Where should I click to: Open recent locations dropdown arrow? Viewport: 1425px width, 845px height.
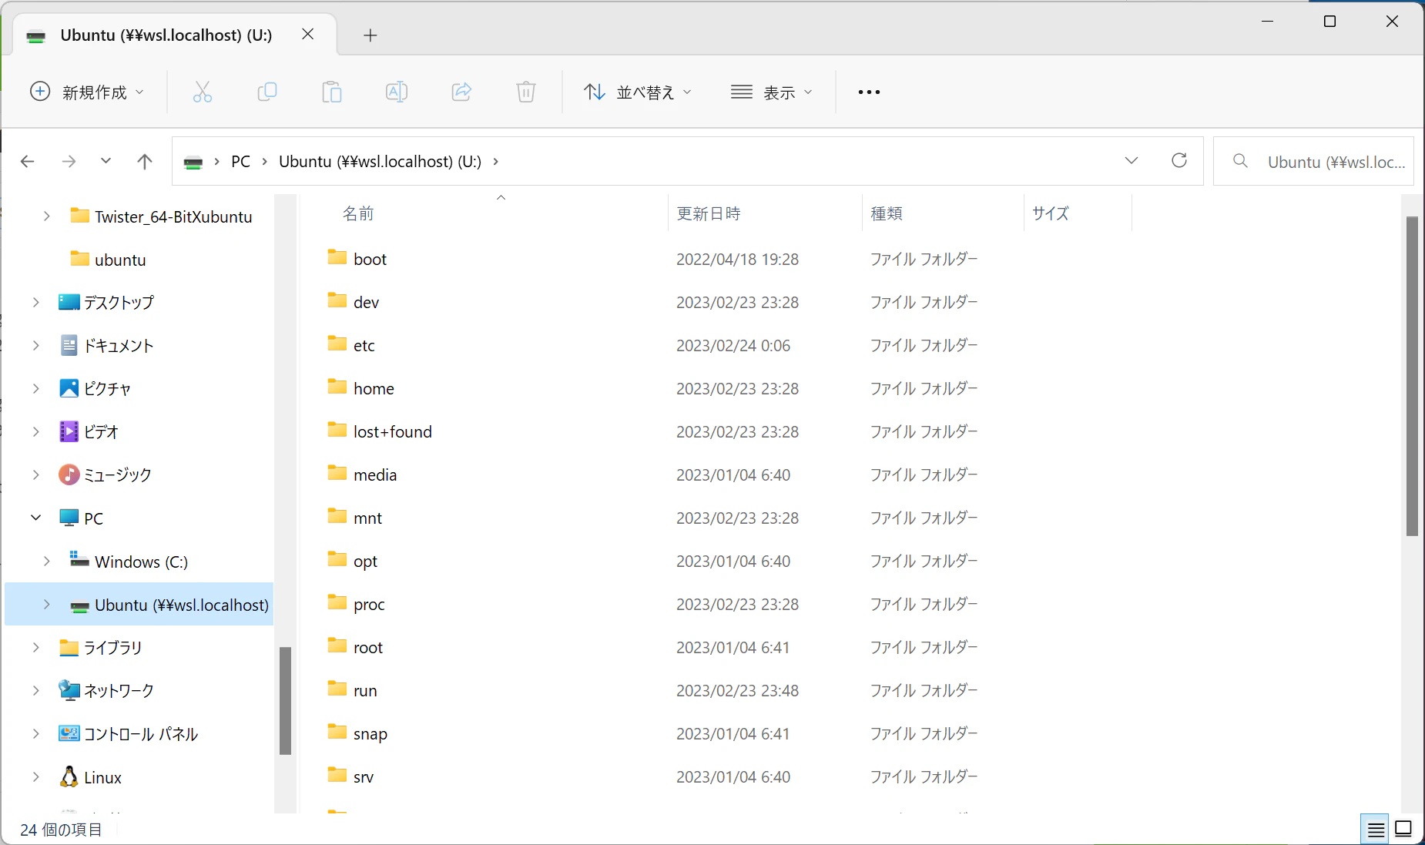tap(106, 161)
